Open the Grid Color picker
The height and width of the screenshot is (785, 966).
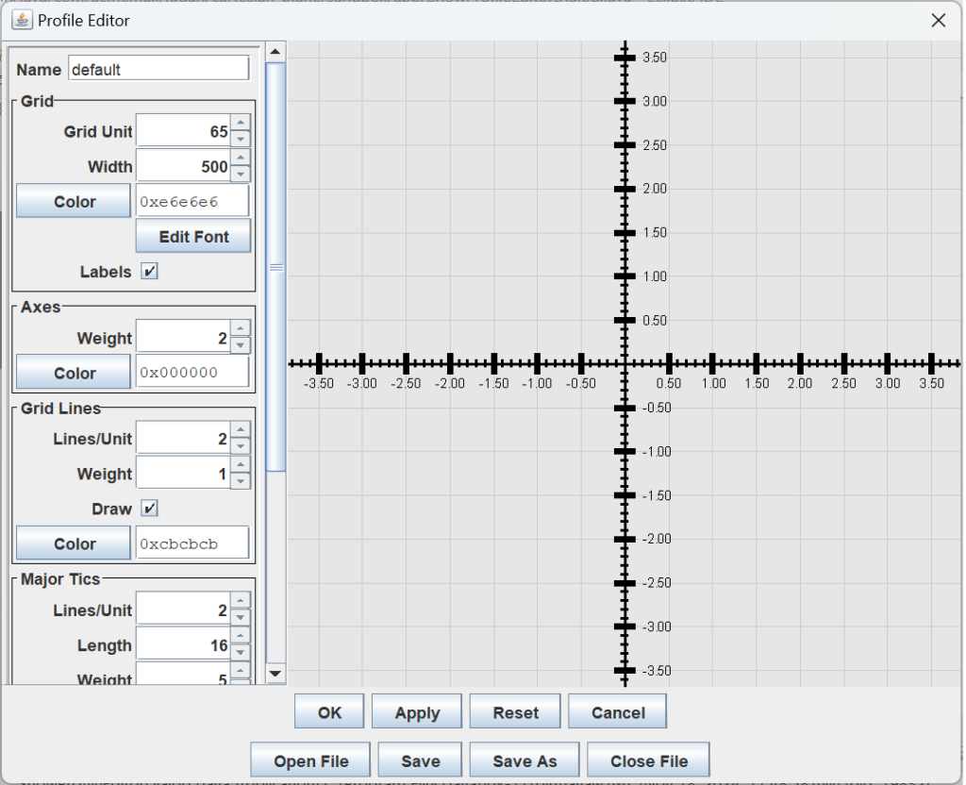[x=73, y=201]
